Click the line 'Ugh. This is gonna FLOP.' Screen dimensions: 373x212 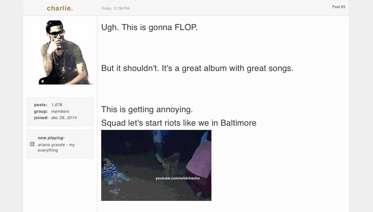150,27
